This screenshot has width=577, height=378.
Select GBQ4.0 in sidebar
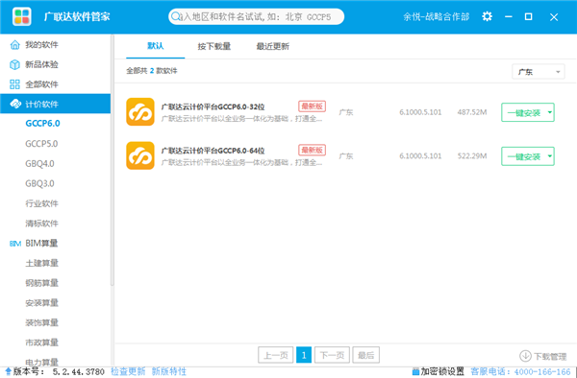[39, 163]
